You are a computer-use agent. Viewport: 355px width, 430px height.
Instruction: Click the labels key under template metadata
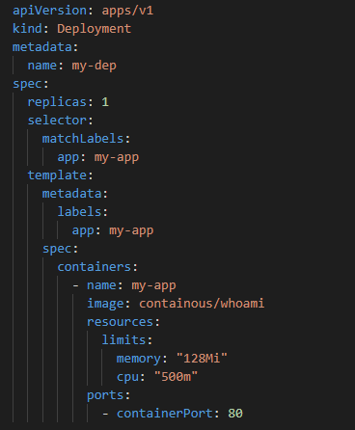[x=79, y=212]
